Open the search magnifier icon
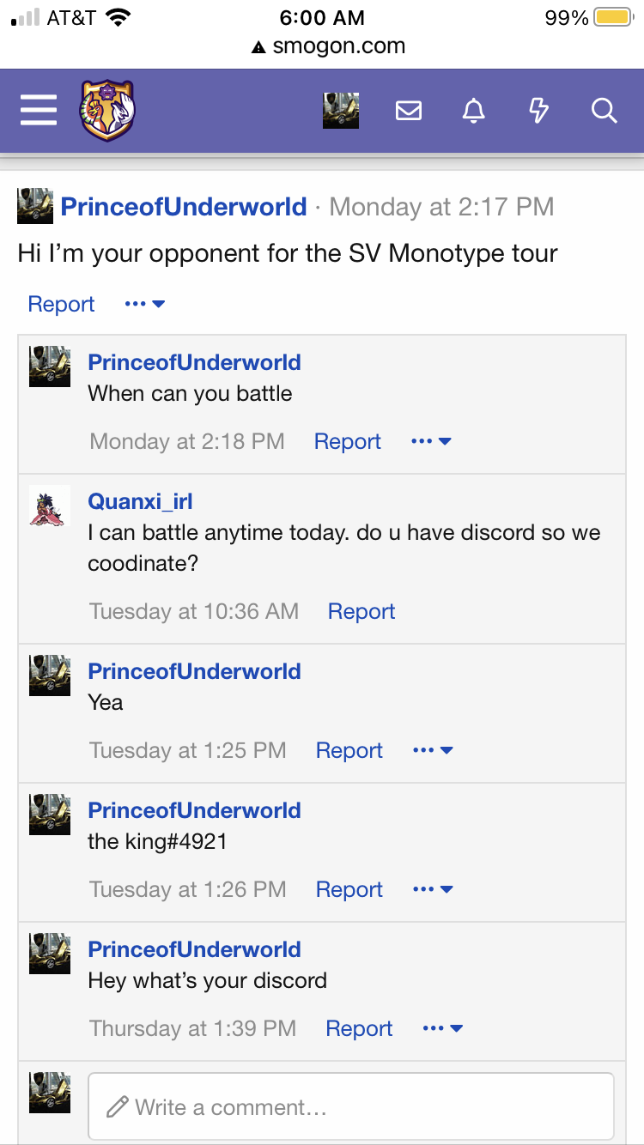Screen dimensions: 644x1145 coord(604,111)
